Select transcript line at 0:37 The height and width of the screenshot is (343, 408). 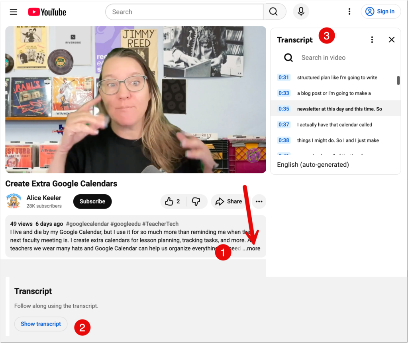(334, 124)
